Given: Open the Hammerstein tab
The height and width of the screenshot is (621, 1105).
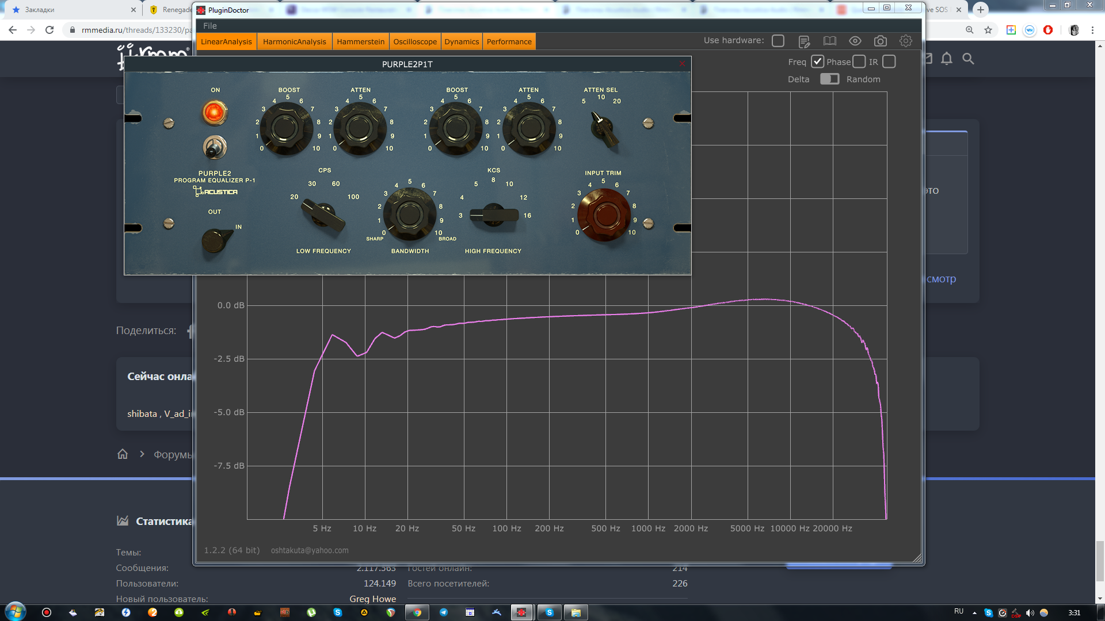Looking at the screenshot, I should (x=360, y=41).
